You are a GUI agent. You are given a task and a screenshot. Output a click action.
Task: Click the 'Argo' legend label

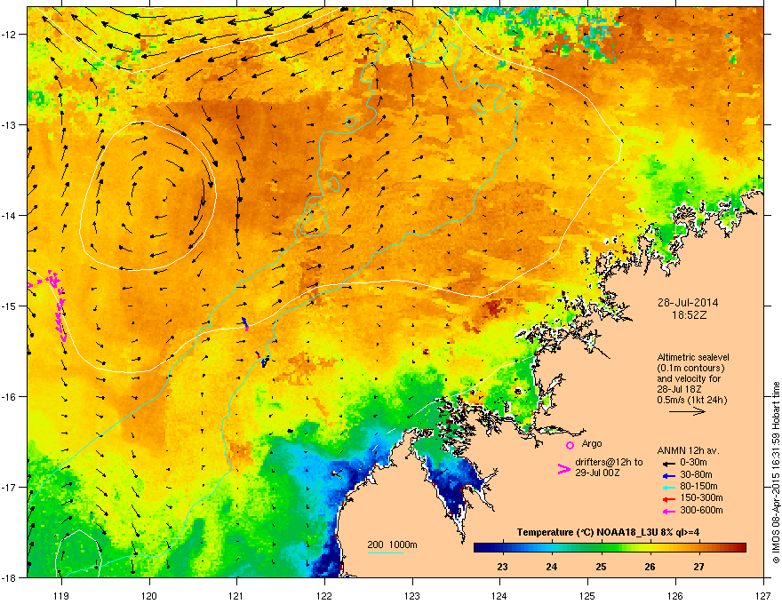point(592,443)
